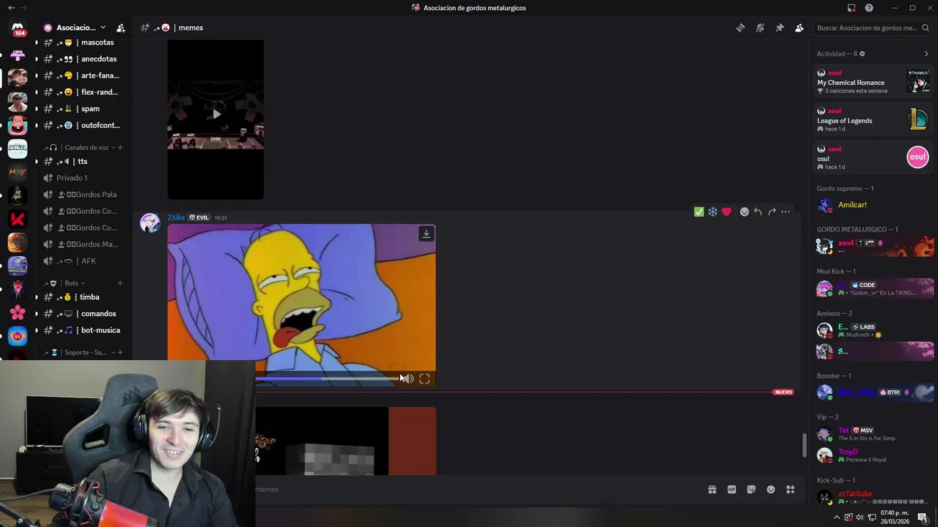Expand unread indicator beside tts channel
Screen dimensions: 938x527
coord(37,161)
